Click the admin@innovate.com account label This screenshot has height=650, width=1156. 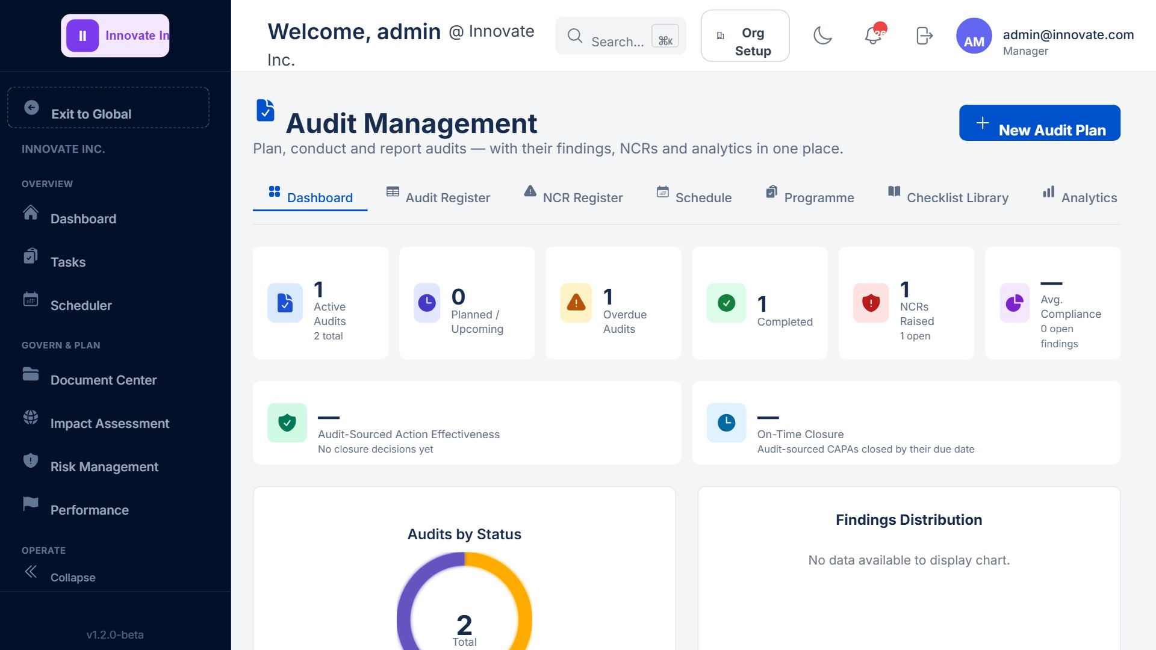point(1068,34)
